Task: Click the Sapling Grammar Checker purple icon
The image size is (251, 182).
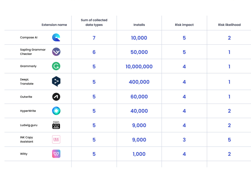Action: 56,52
